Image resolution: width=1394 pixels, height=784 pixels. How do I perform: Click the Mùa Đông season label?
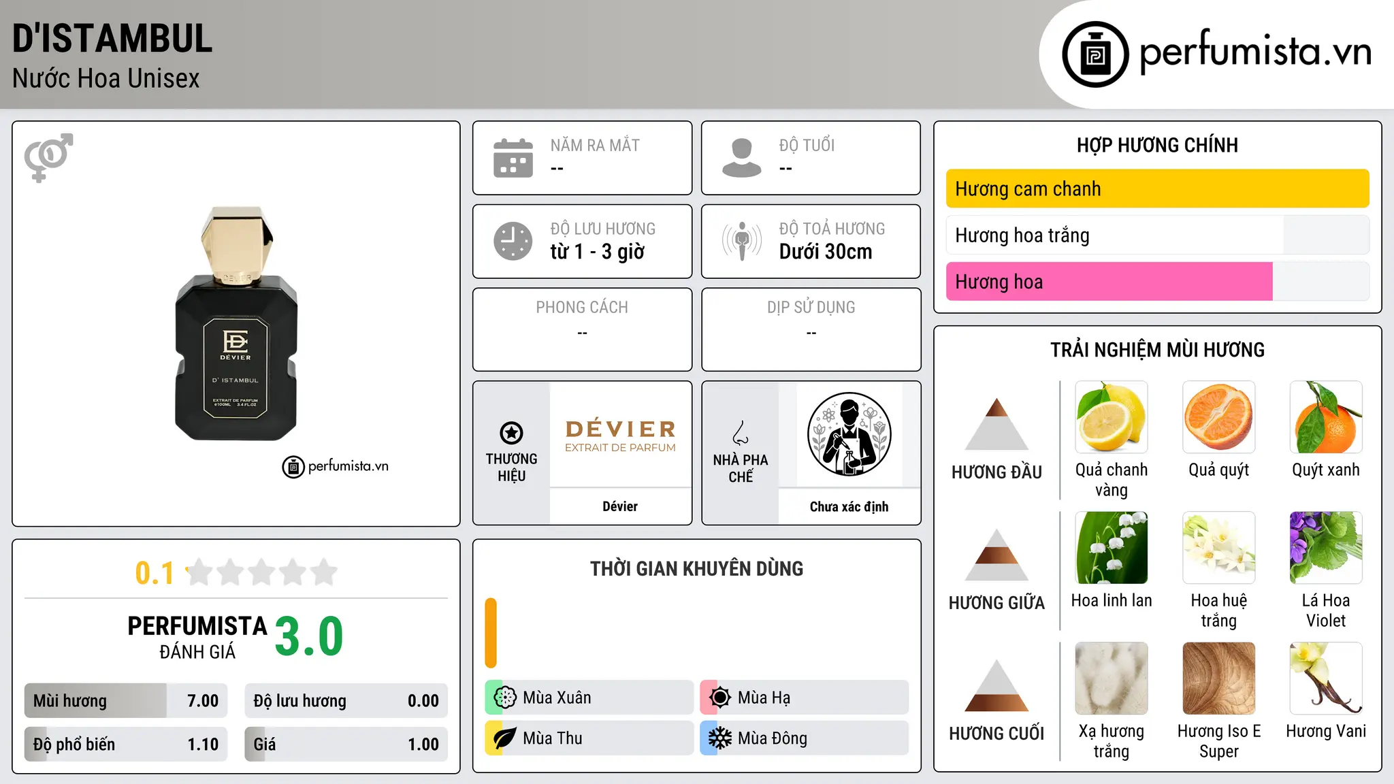[x=773, y=738]
